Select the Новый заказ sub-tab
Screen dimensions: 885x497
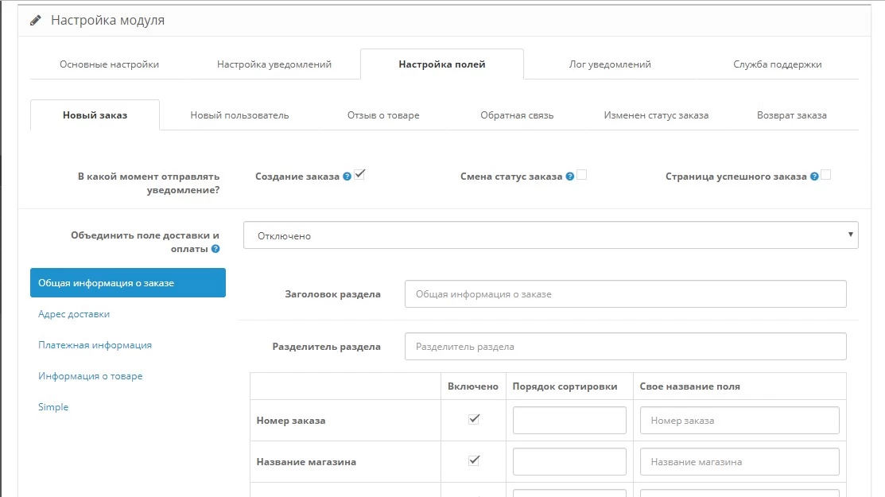tap(95, 115)
